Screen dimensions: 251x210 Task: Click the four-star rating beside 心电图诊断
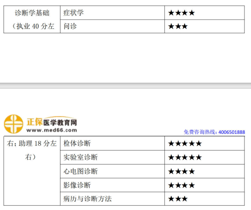tap(181, 171)
